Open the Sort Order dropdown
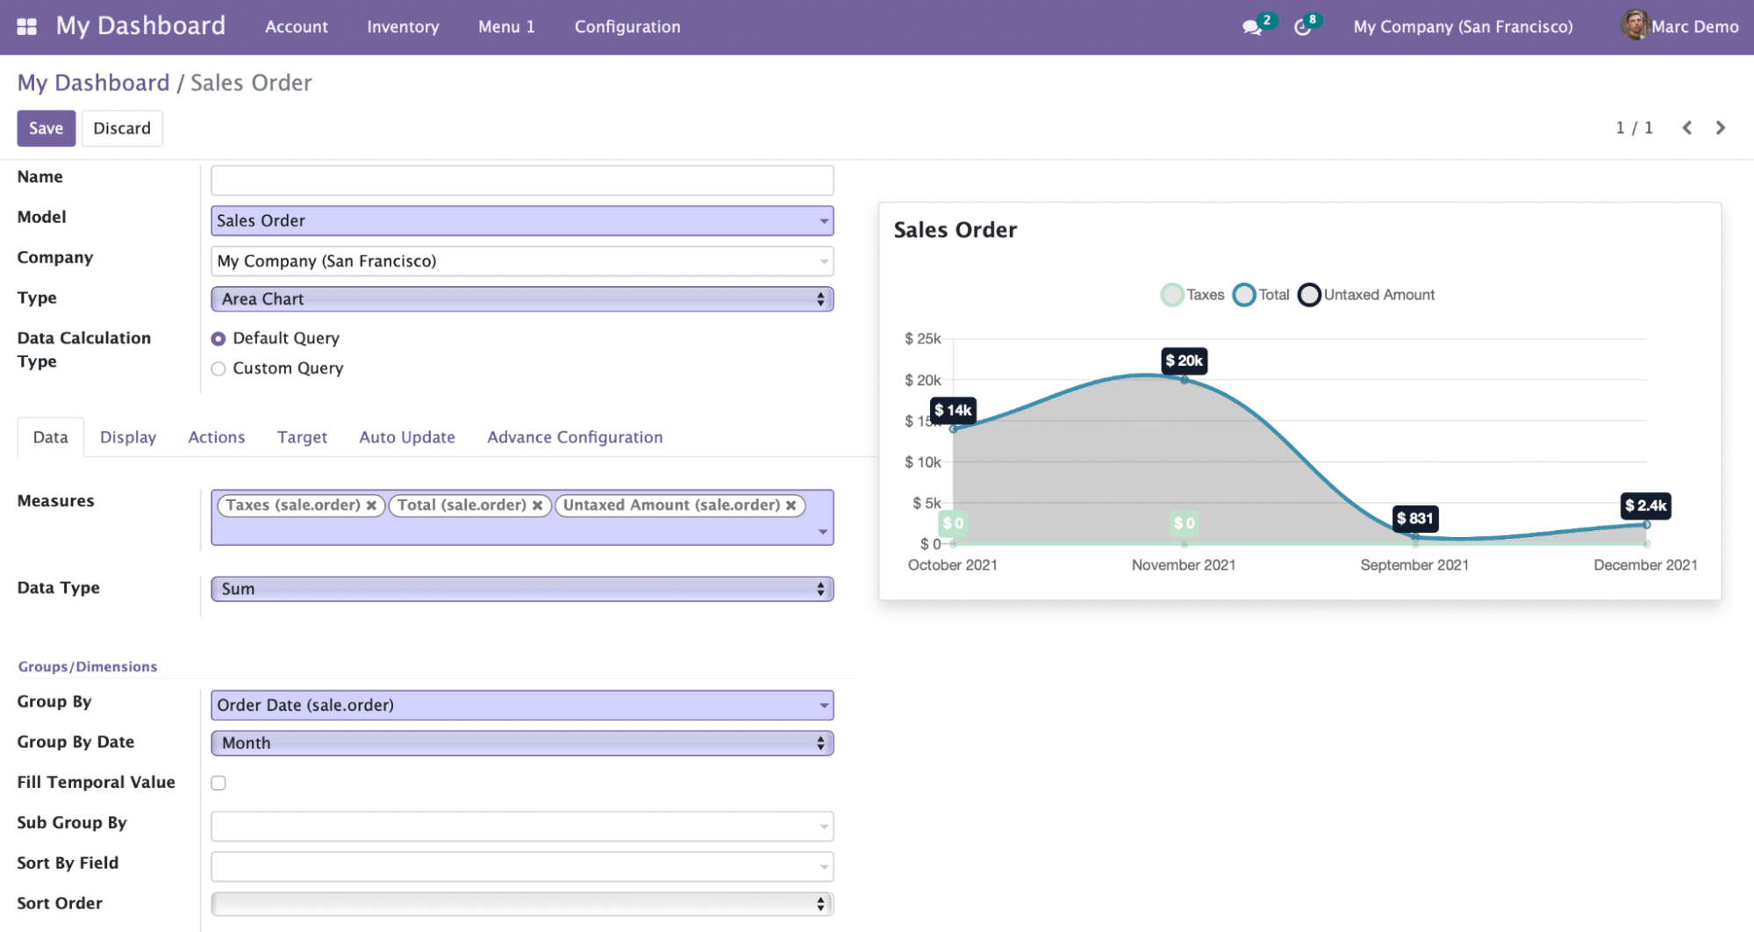The width and height of the screenshot is (1754, 932). (522, 904)
